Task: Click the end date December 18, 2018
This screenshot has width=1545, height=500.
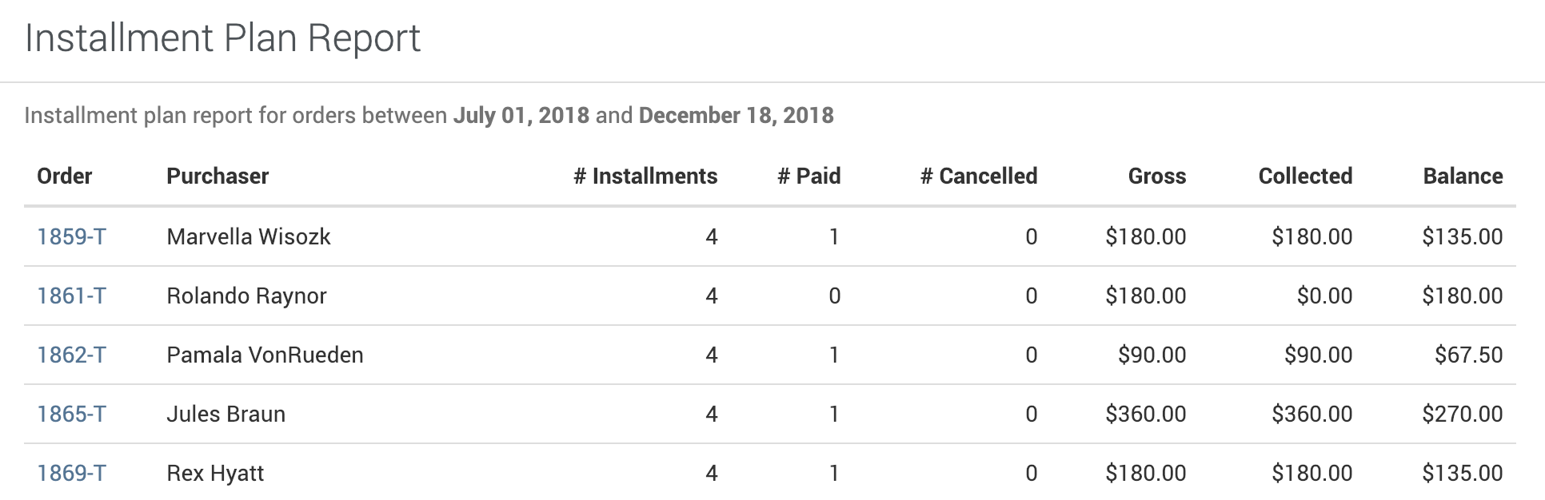Action: (736, 115)
